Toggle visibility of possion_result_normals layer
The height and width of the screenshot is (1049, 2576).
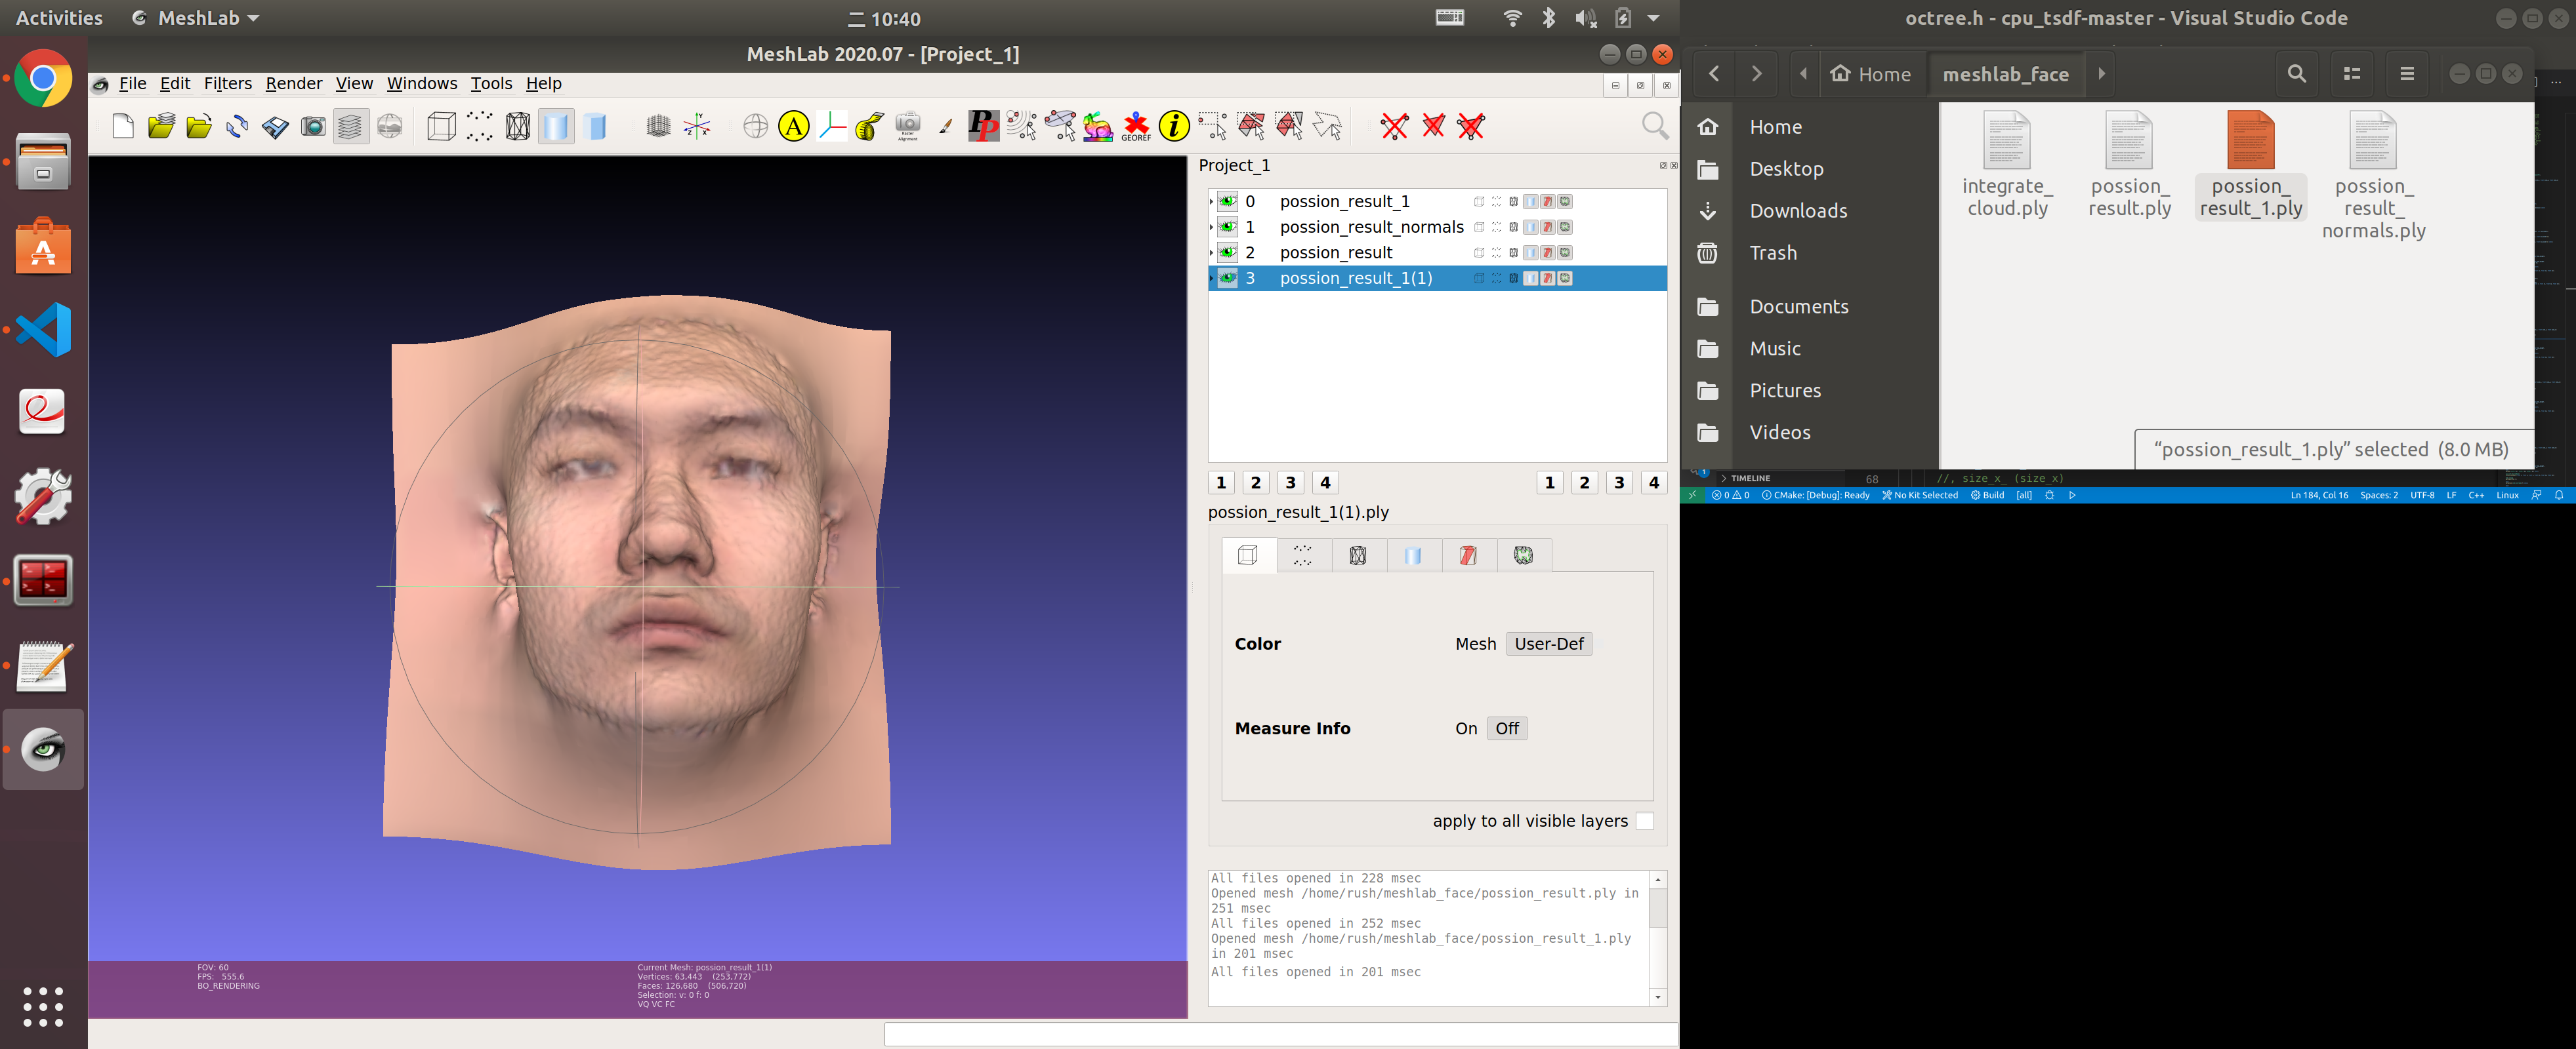[1228, 227]
